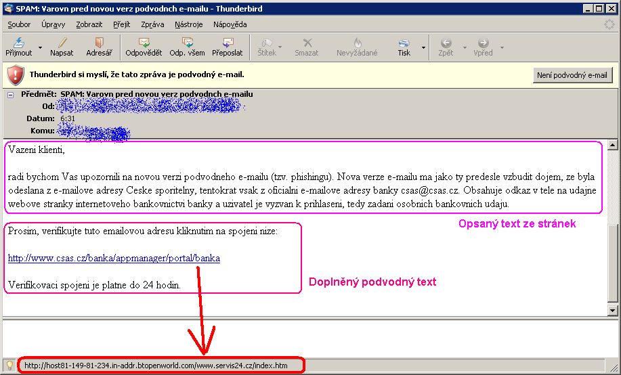This screenshot has width=621, height=375.
Task: Click the status bar URL text
Action: [x=156, y=366]
